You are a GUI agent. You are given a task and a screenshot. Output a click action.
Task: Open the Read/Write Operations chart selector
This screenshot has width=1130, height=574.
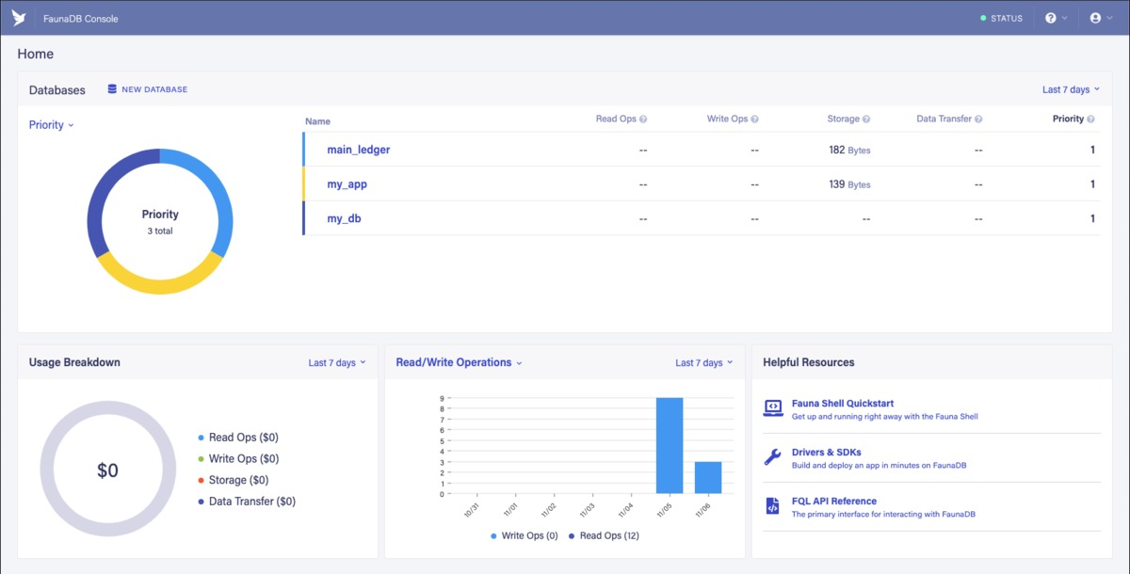[x=459, y=362]
